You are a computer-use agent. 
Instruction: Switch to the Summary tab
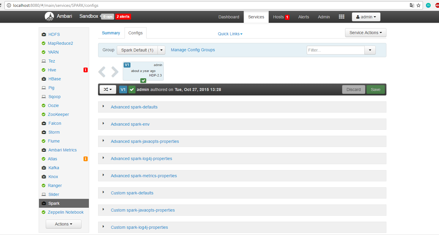111,33
